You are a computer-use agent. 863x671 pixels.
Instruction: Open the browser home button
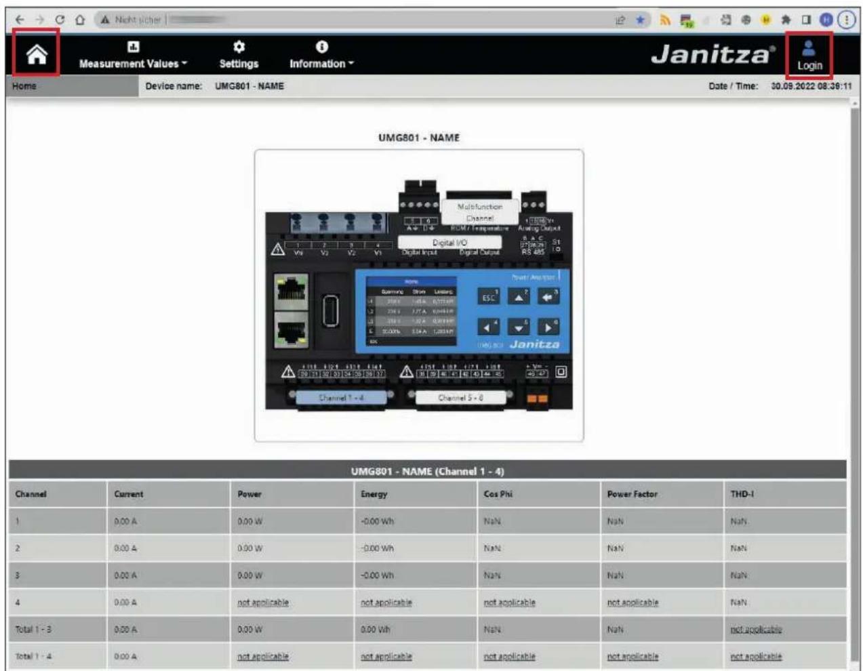(80, 20)
